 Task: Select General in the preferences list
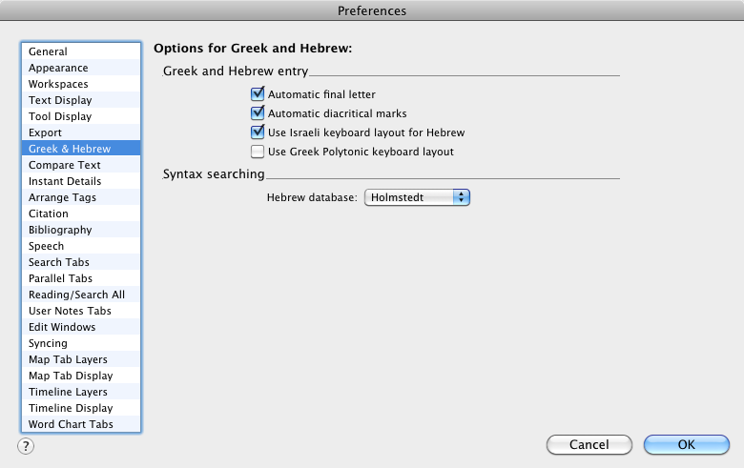(81, 51)
